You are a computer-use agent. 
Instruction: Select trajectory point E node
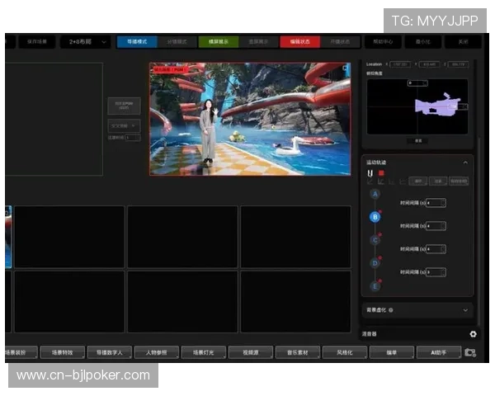pyautogui.click(x=375, y=286)
